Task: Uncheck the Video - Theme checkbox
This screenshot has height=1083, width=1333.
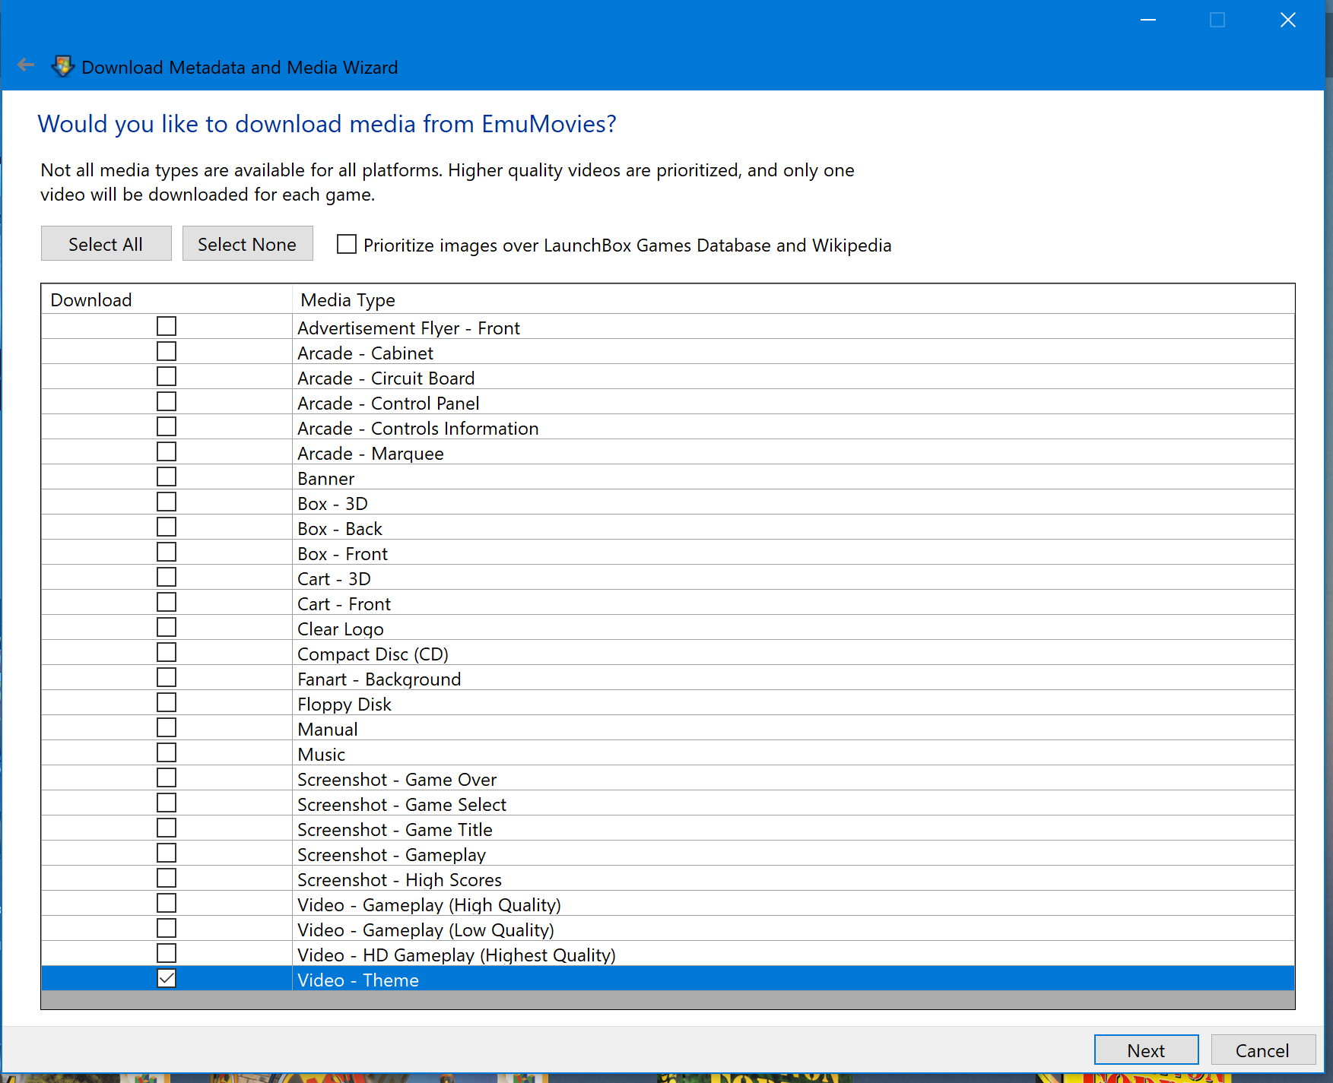Action: point(167,978)
